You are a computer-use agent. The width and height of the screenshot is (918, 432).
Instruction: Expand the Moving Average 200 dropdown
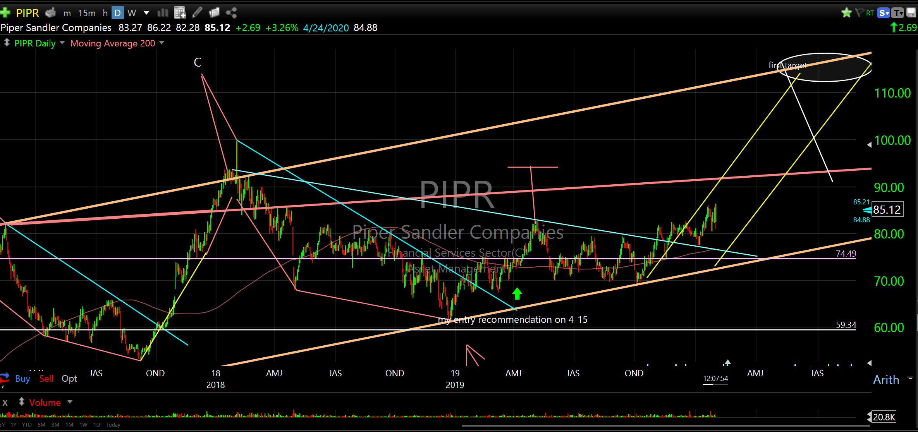pos(162,43)
